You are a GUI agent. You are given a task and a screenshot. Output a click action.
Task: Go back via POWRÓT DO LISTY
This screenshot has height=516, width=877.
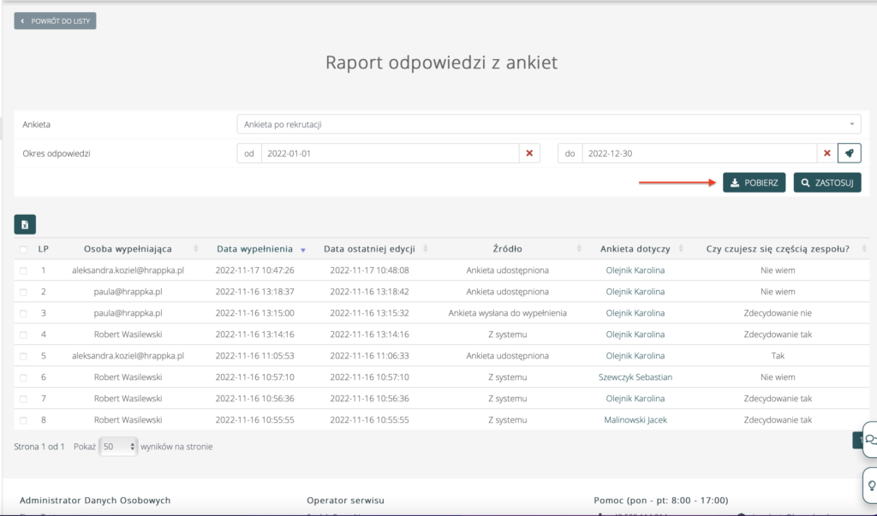pos(55,21)
